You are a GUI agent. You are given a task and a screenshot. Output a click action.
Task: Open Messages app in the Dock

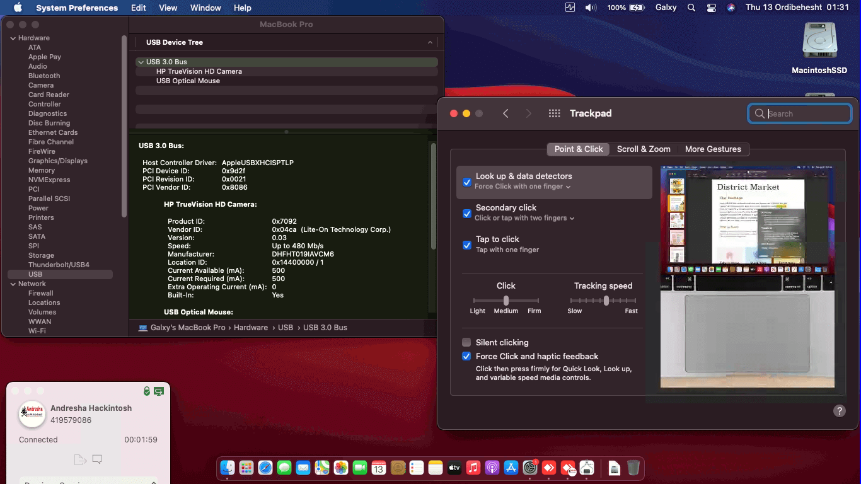tap(284, 468)
